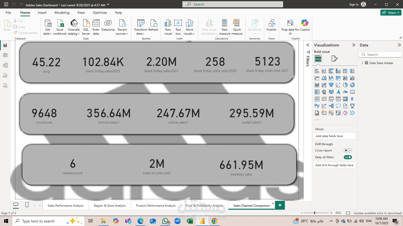Click the New measure icon
Image resolution: width=403 pixels, height=226 pixels.
pos(224,23)
